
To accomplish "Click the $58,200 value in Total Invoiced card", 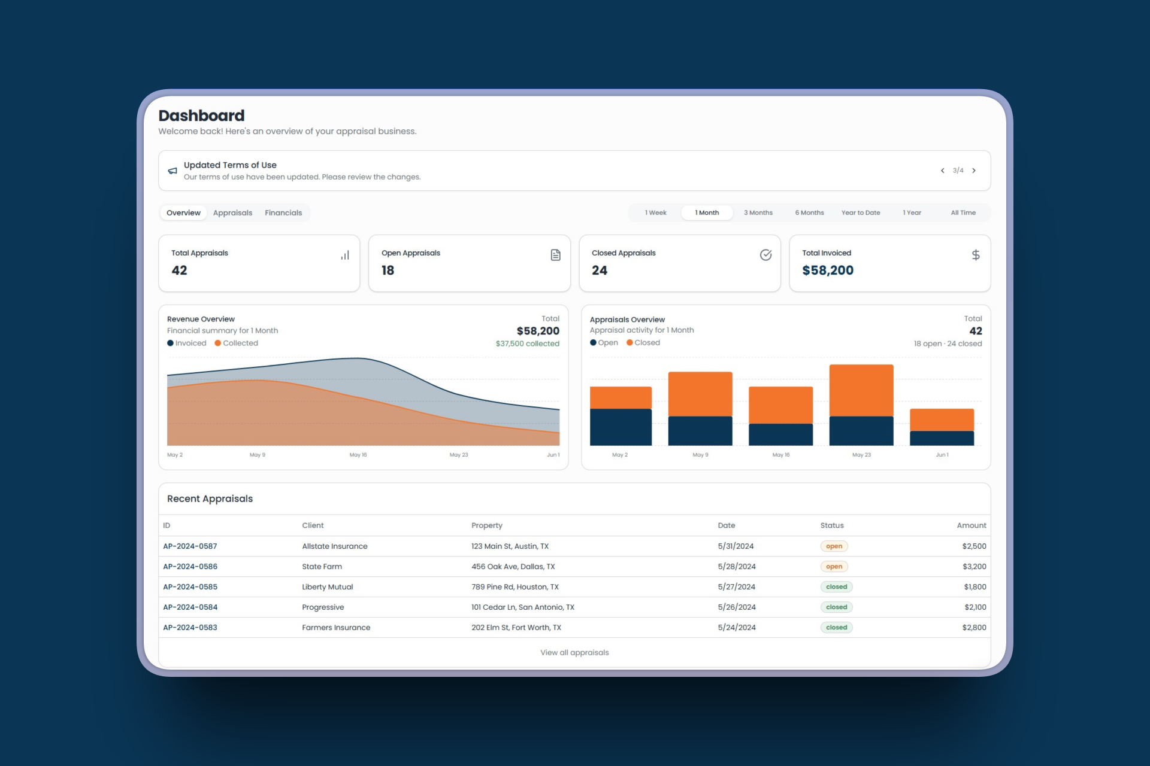I will pos(828,270).
